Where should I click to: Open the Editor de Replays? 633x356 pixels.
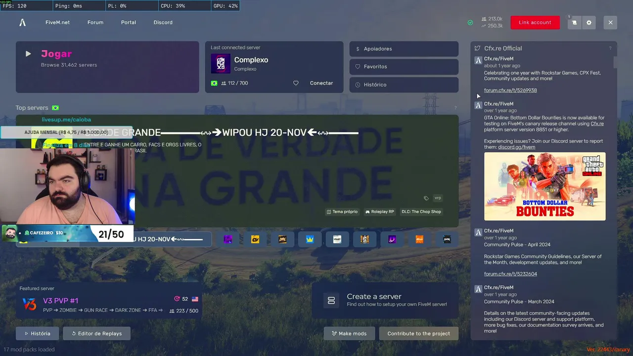[x=96, y=333]
